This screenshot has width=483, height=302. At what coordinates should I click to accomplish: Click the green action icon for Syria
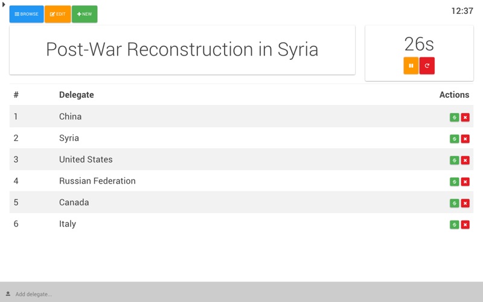click(x=455, y=139)
